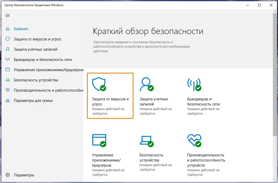This screenshot has height=183, width=278.
Task: Click the Параметры gear icon
Action: pos(8,175)
